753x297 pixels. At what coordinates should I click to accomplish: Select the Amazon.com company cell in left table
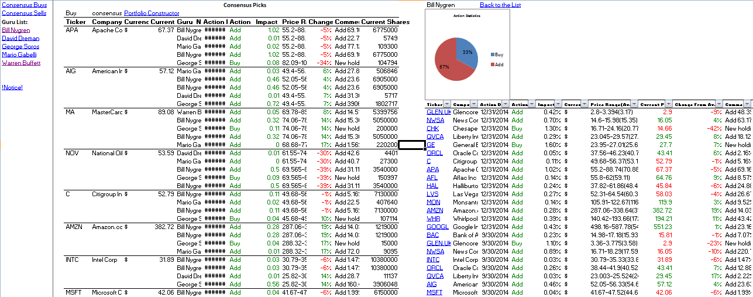[x=107, y=227]
